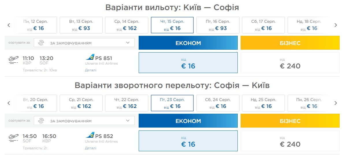Image resolution: width=344 pixels, height=155 pixels.
Task: Open details link for flight PS 852
Action: click(91, 148)
